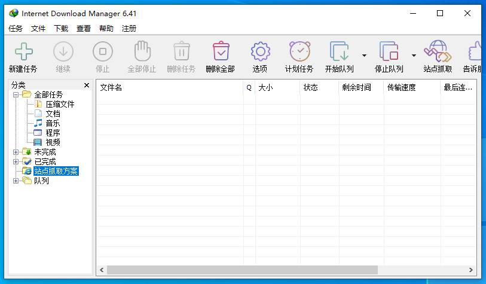486x284 pixels.
Task: Open the 停止队列 dropdown arrow
Action: tap(414, 55)
